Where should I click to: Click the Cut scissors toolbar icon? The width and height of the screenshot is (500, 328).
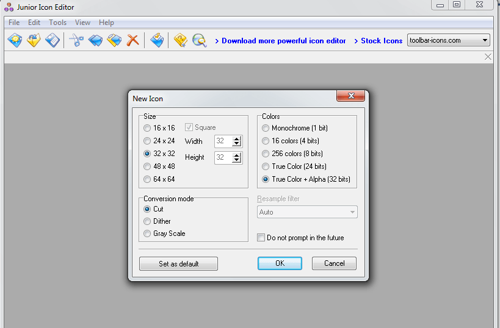pos(76,40)
